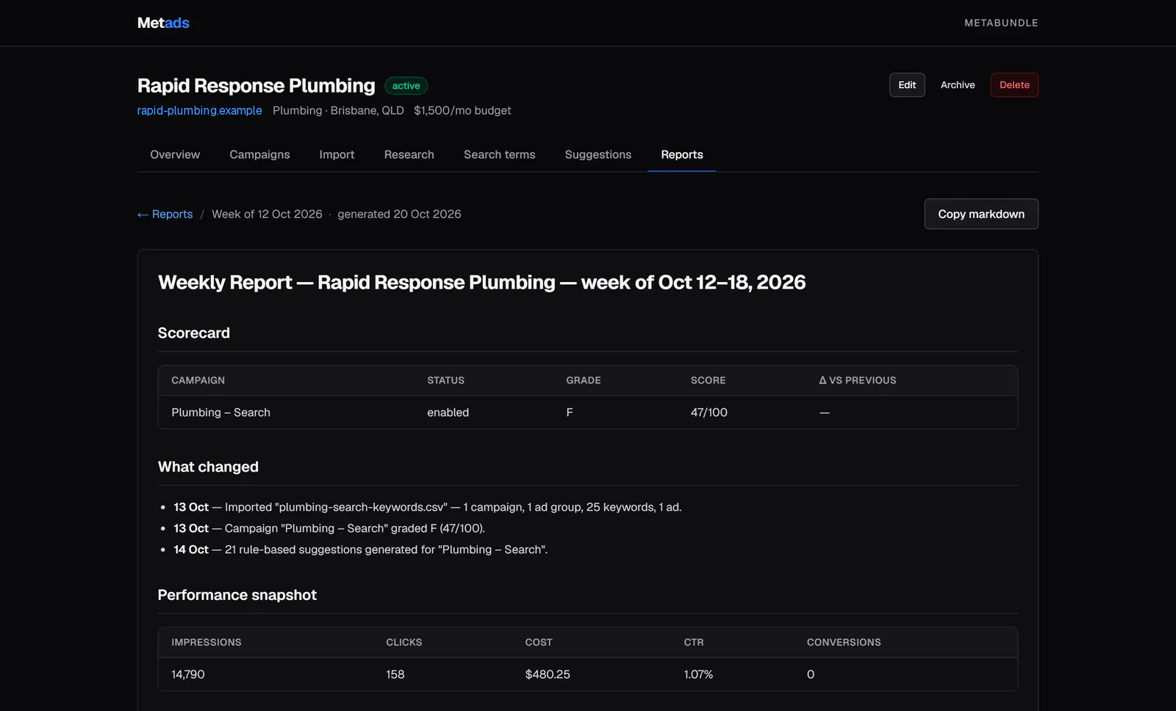1176x711 pixels.
Task: Select the "$480.25" cost value
Action: click(548, 674)
